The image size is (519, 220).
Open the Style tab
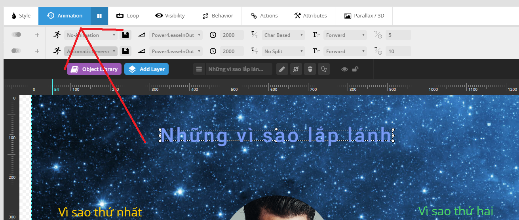click(x=21, y=16)
